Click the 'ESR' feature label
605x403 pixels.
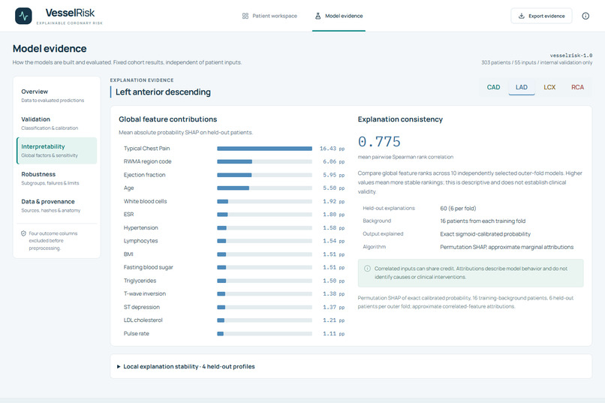(128, 215)
